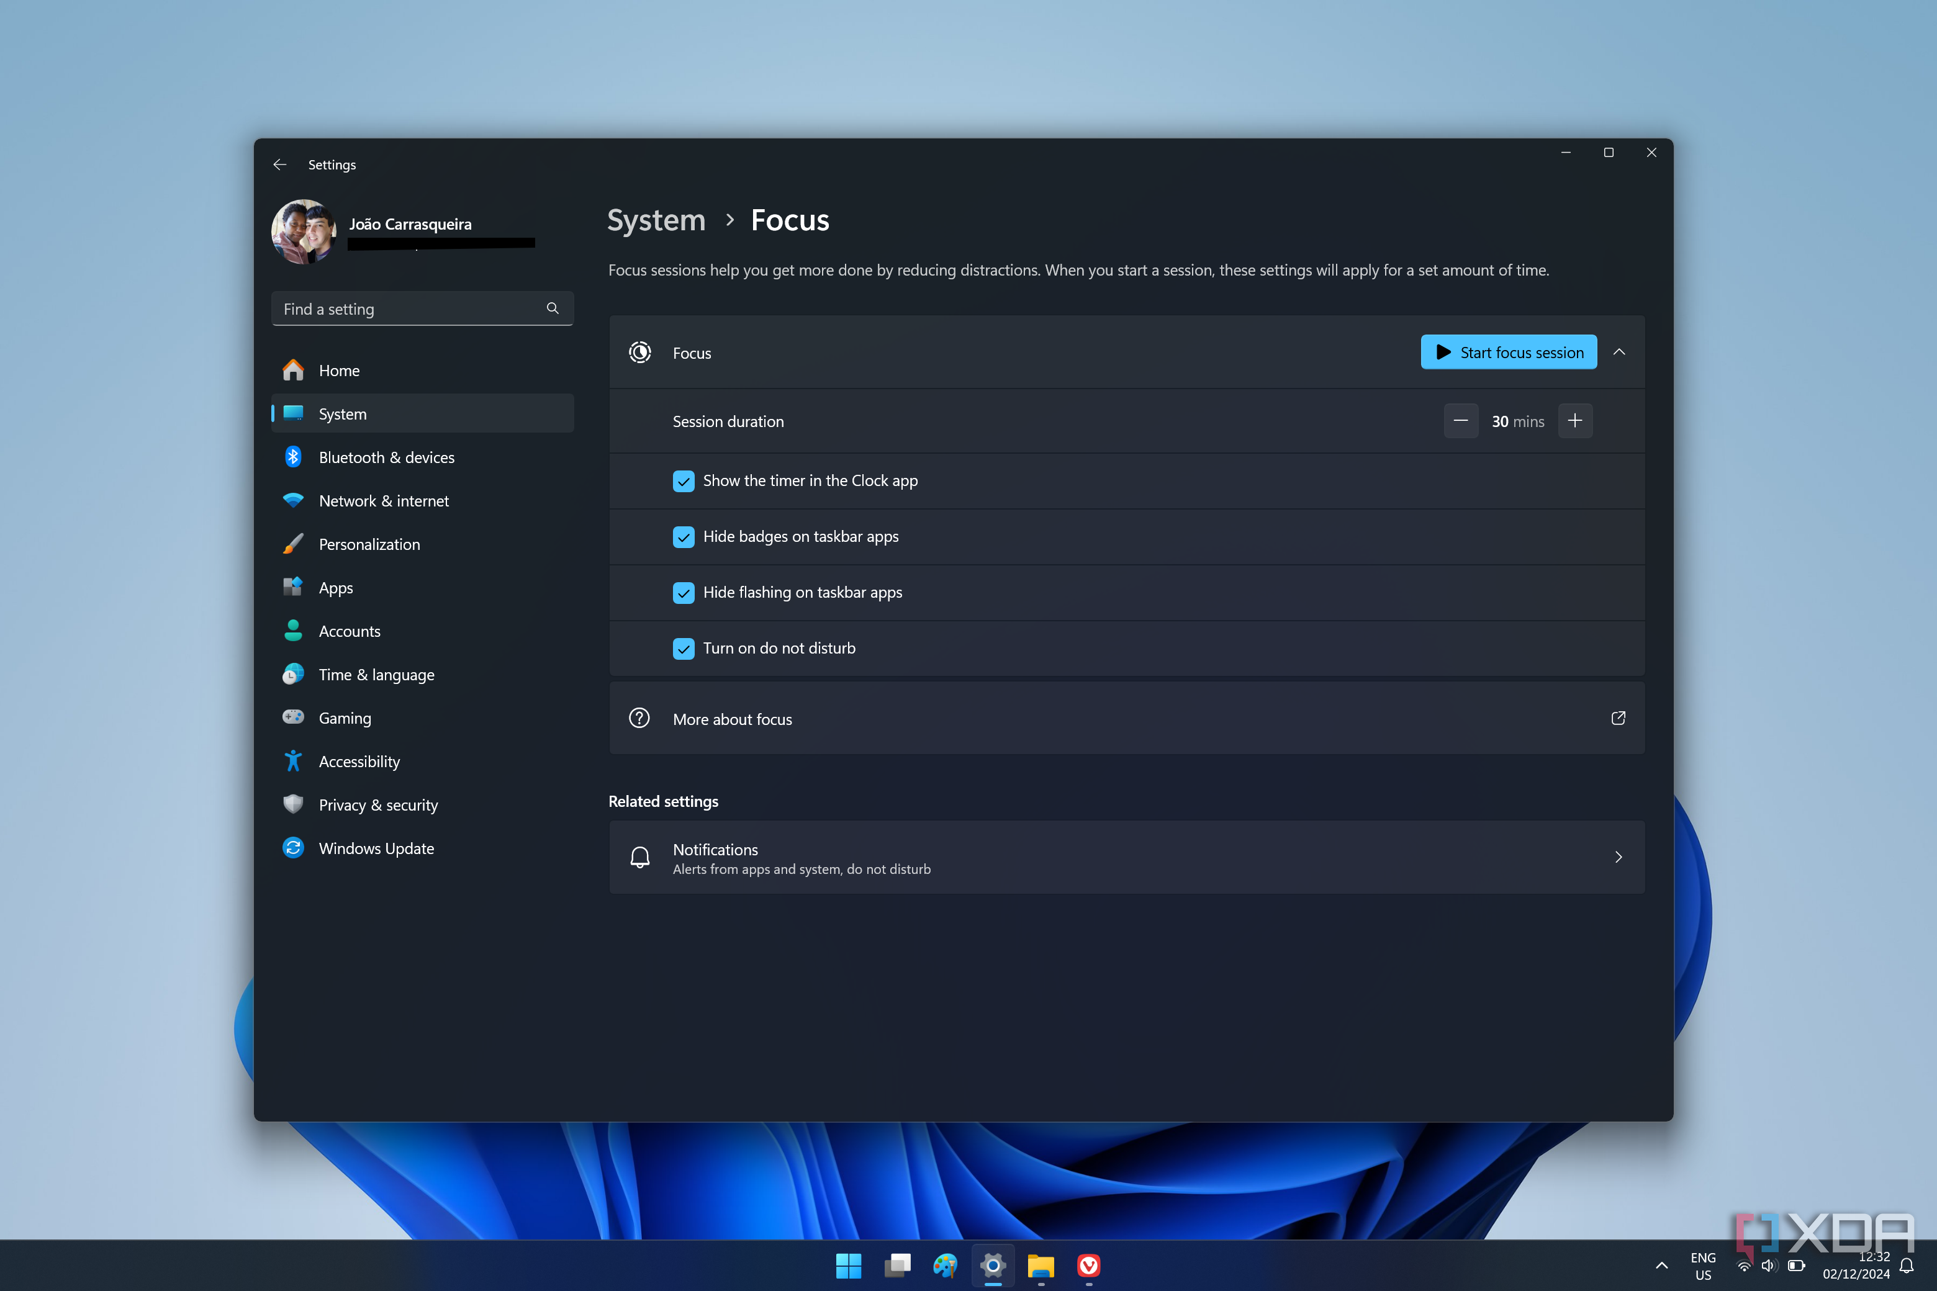The height and width of the screenshot is (1291, 1937).
Task: Click the Accessibility figure icon
Action: [293, 761]
